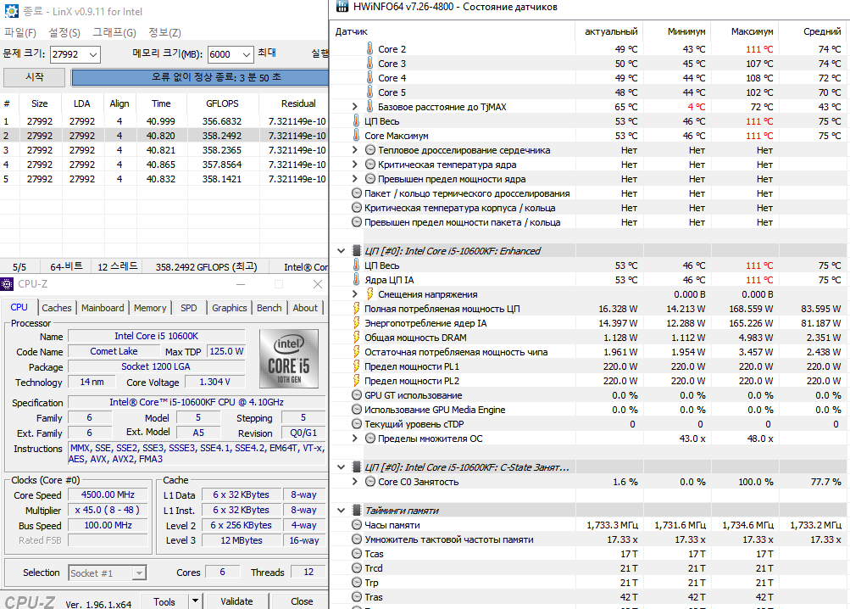Click the Максимум column header in HWiNFO
850x609 pixels.
click(x=745, y=31)
